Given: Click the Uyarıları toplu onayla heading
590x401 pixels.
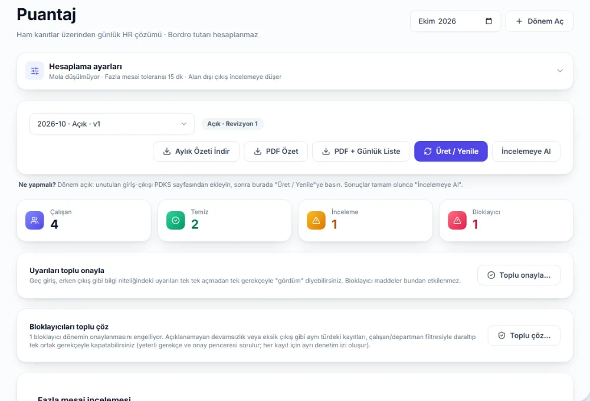Looking at the screenshot, I should point(67,271).
